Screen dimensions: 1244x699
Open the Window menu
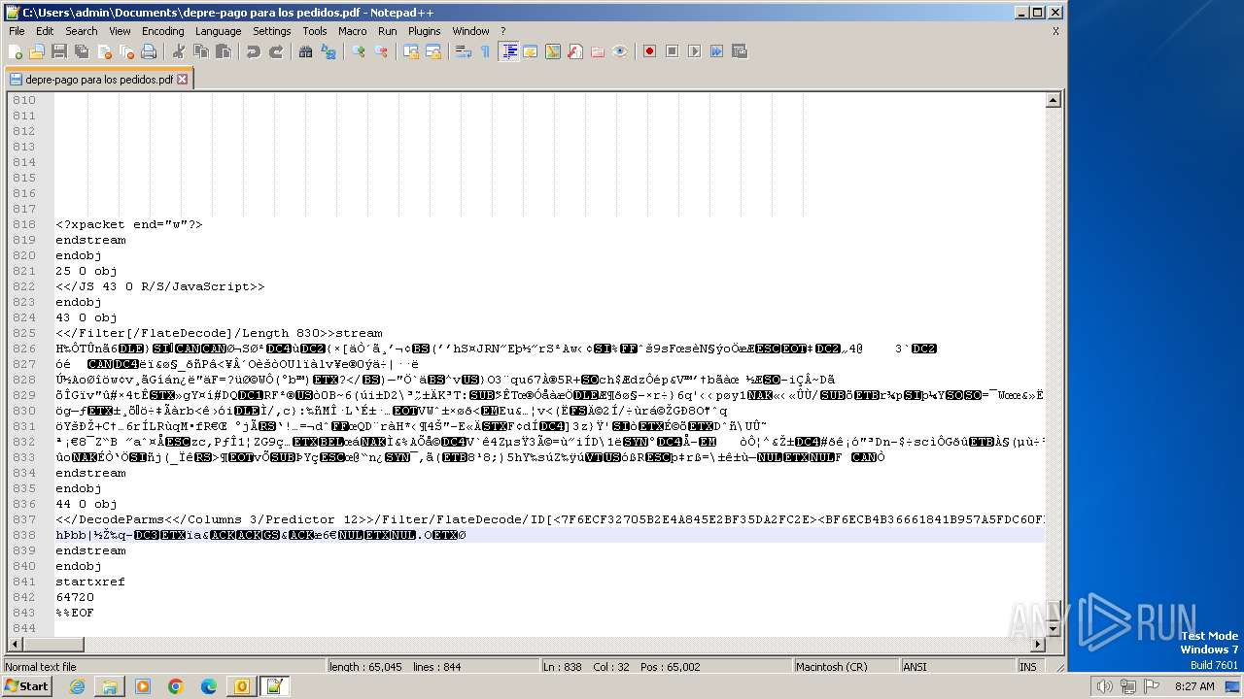(x=470, y=31)
